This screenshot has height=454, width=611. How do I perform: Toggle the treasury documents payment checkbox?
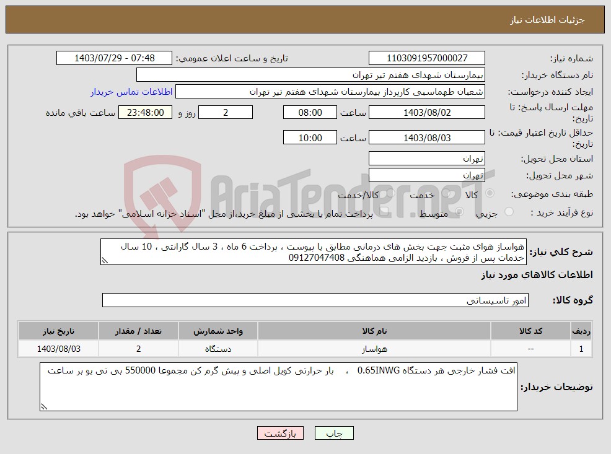[x=384, y=212]
